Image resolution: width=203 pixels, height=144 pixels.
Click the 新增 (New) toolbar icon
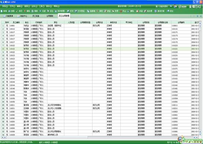pyautogui.click(x=4, y=11)
